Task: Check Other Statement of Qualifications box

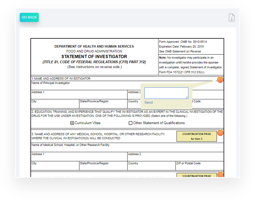Action: tap(130, 123)
